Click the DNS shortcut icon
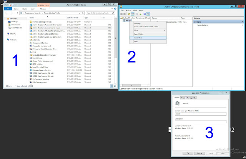The height and width of the screenshot is (159, 246). tap(31, 52)
